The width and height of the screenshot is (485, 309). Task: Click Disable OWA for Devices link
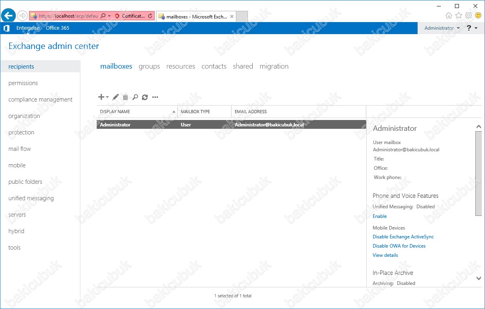399,246
